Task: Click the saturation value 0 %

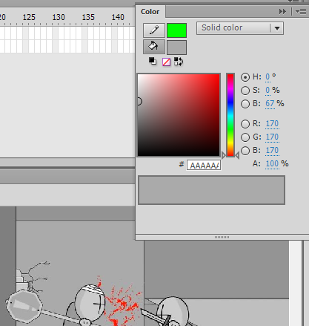Action: [273, 91]
